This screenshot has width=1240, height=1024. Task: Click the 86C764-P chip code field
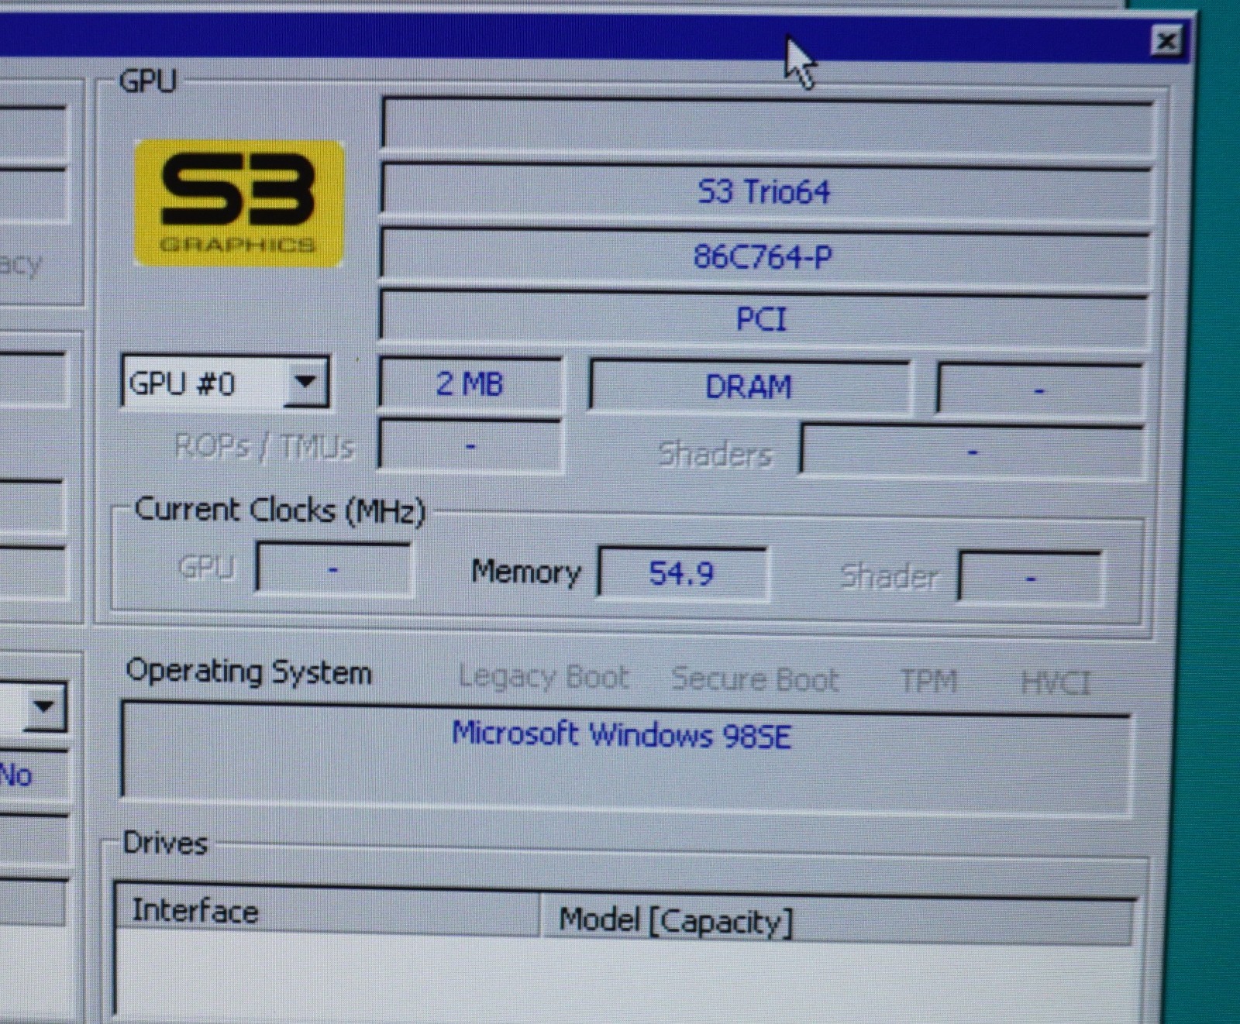763,256
